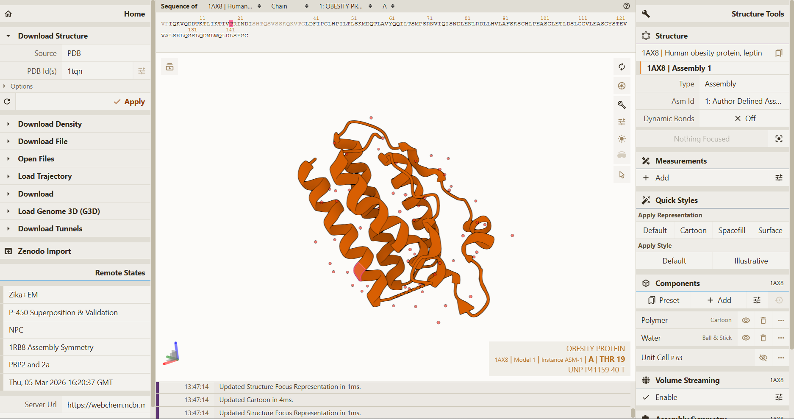Open the Source PDB dropdown
Viewport: 794px width, 419px height.
tap(106, 53)
